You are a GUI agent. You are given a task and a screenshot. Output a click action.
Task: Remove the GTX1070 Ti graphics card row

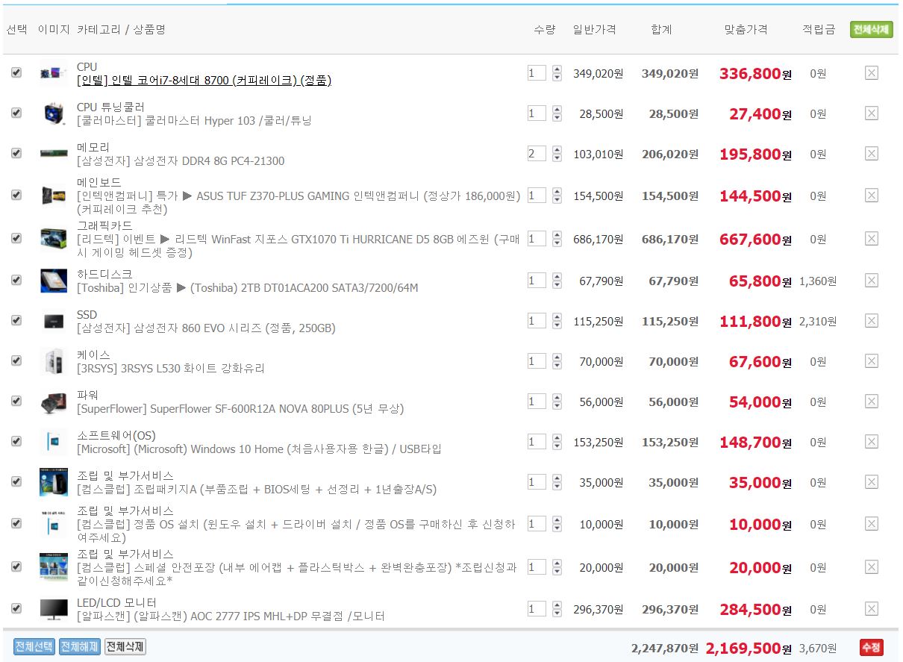871,239
